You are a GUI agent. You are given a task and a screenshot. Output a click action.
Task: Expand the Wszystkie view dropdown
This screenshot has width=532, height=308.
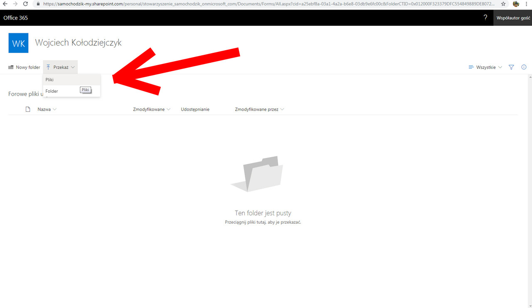[x=487, y=67]
